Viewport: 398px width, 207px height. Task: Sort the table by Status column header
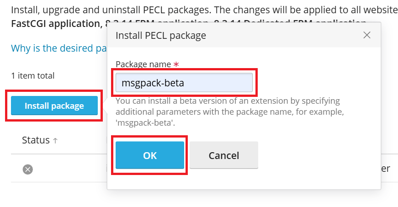(x=36, y=140)
